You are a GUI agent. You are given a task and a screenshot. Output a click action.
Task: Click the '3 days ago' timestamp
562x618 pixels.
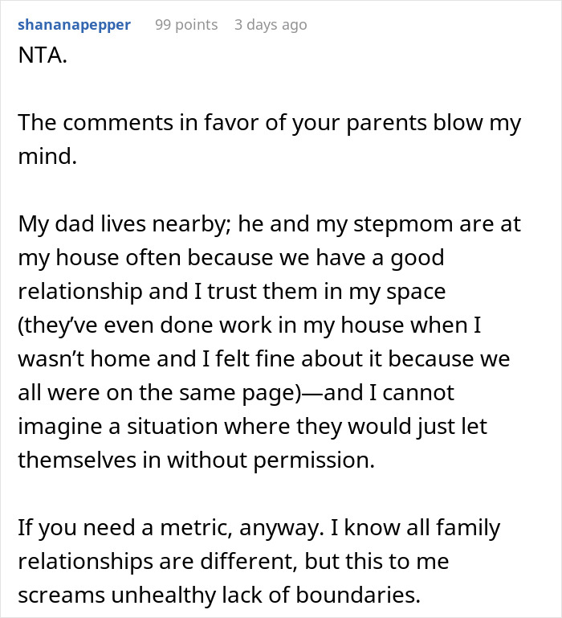271,25
